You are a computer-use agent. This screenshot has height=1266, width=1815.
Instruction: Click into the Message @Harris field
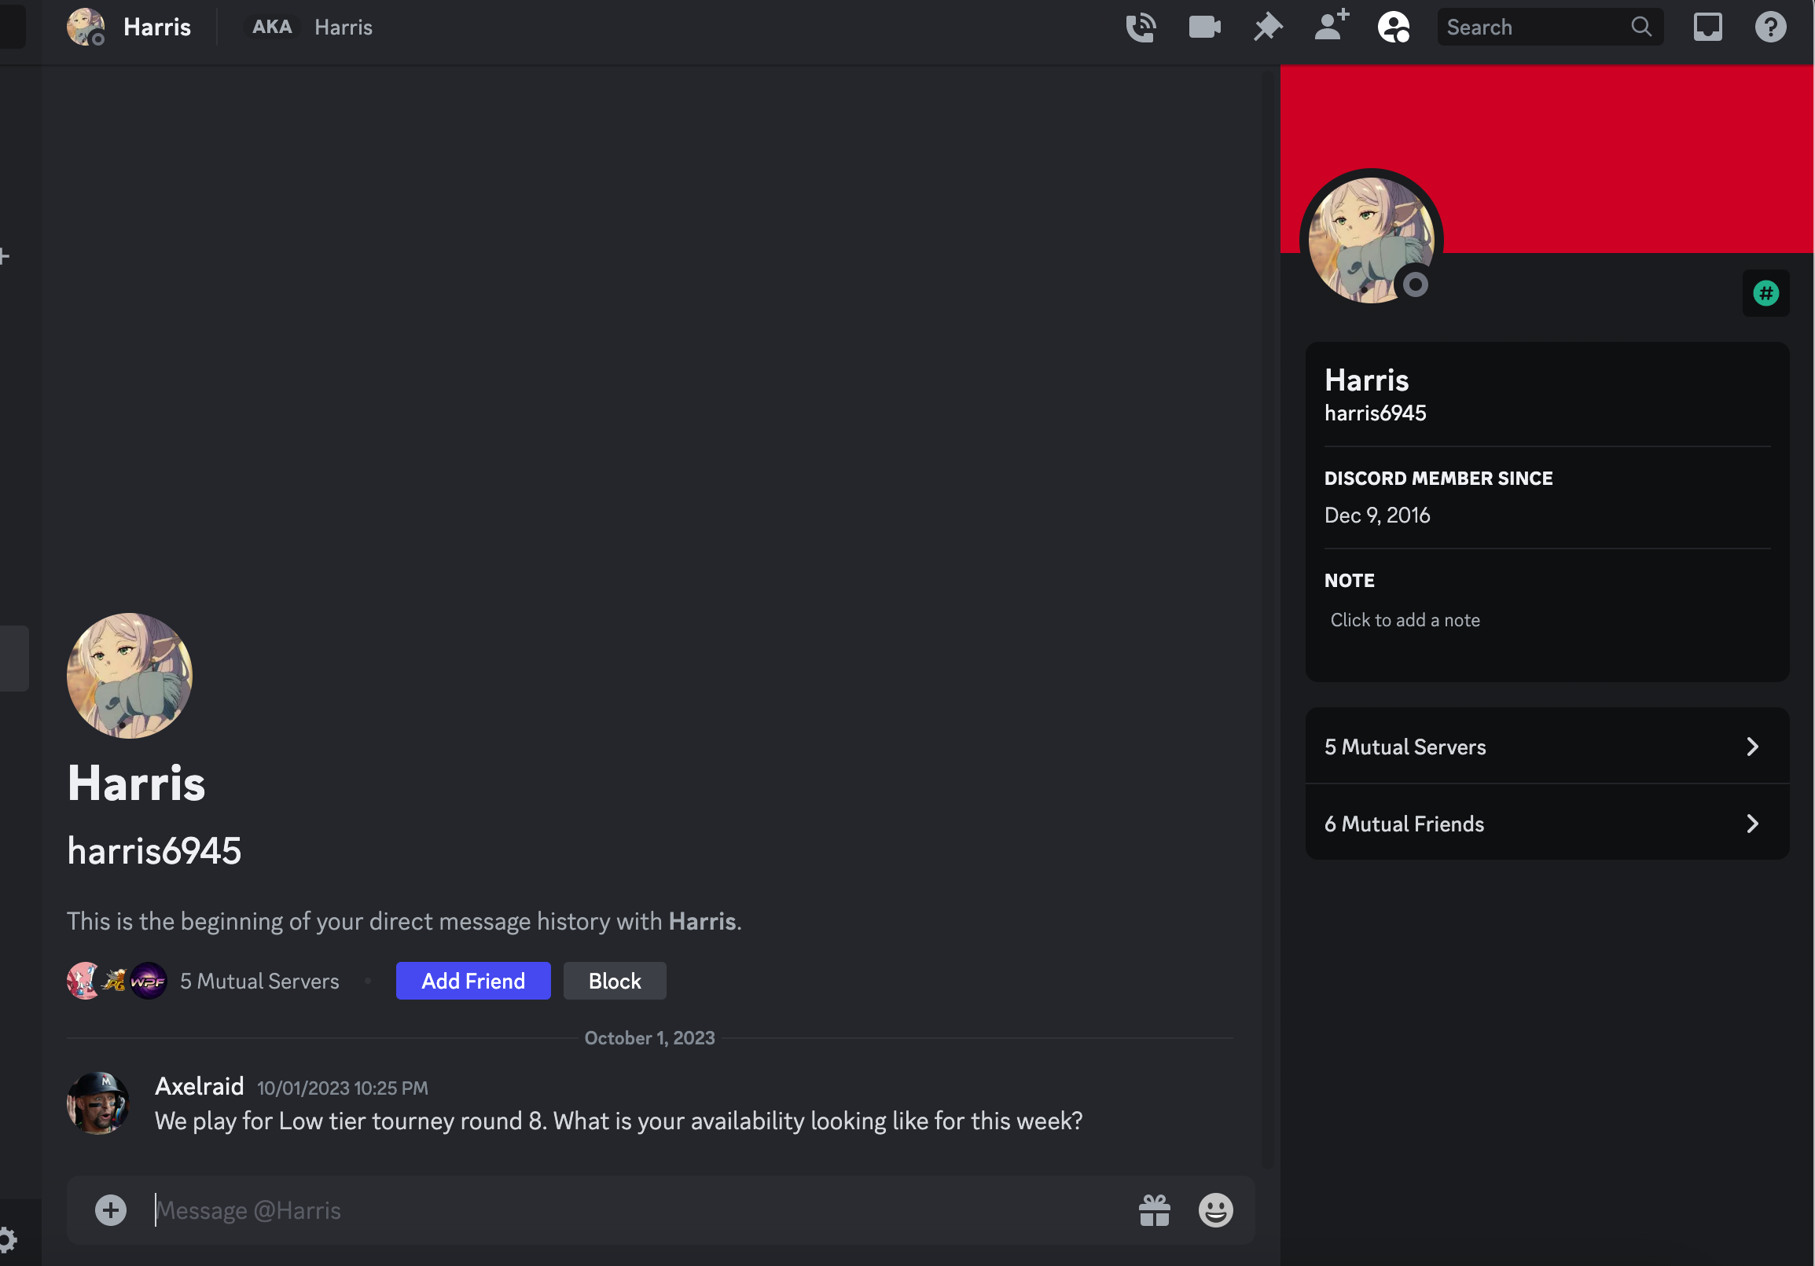click(x=633, y=1210)
